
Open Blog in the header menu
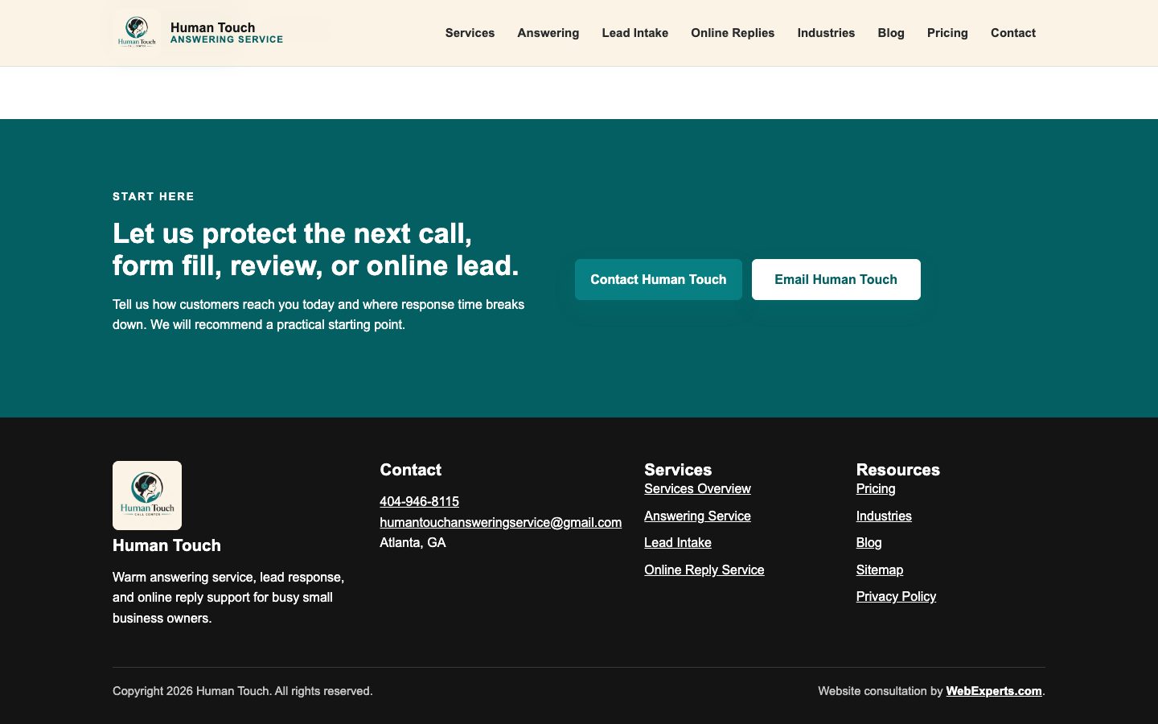(891, 33)
